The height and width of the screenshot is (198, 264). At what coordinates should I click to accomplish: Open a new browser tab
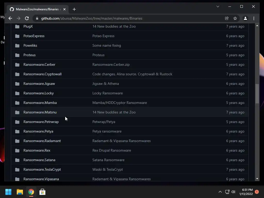[74, 9]
